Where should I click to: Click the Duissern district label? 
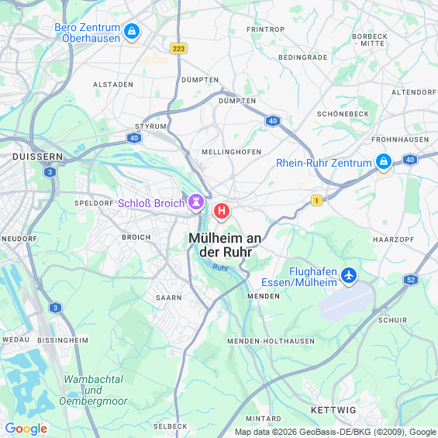[38, 157]
